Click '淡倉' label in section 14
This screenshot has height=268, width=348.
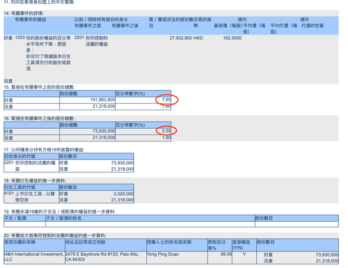(8, 81)
